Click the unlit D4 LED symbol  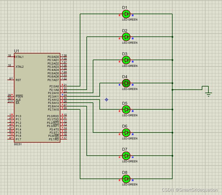point(126,83)
